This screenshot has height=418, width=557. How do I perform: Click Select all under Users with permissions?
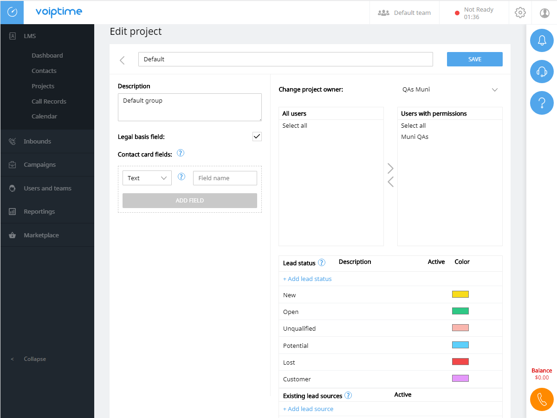[x=414, y=125]
